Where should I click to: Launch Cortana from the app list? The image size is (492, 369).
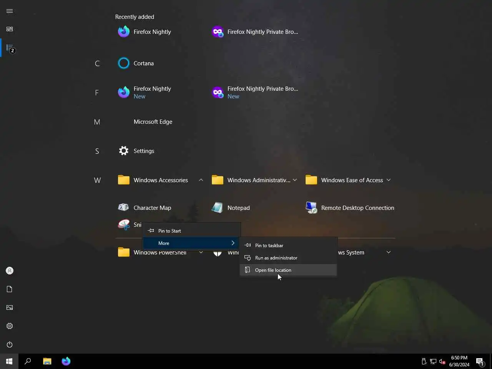point(136,63)
